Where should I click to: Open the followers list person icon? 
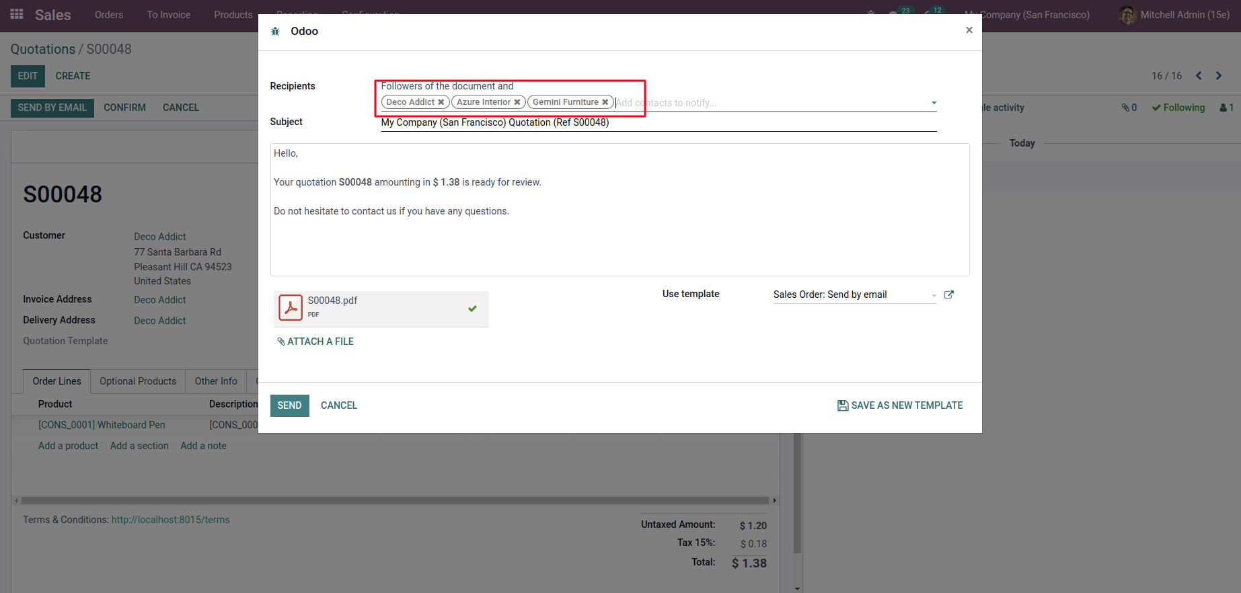[1227, 108]
